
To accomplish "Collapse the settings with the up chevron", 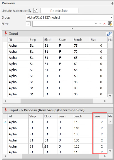I will pos(72,29).
